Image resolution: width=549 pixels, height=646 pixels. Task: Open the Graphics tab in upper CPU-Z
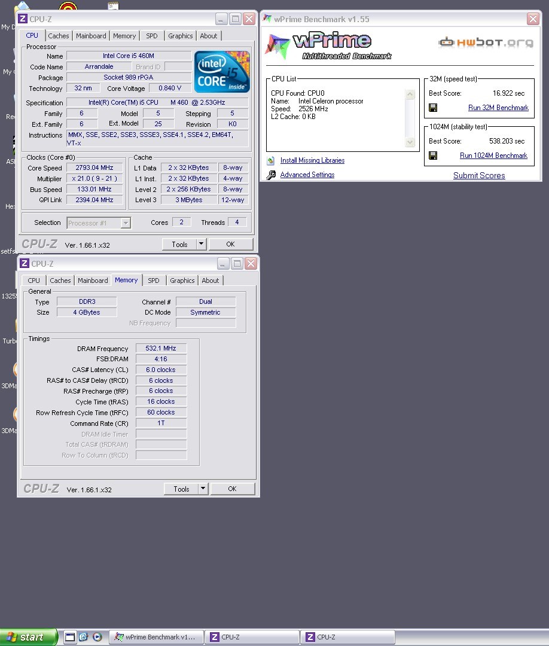[x=181, y=36]
